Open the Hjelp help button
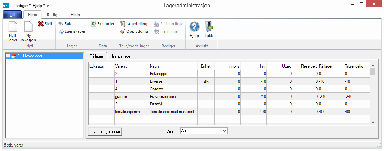384x151 pixels. coord(194,27)
